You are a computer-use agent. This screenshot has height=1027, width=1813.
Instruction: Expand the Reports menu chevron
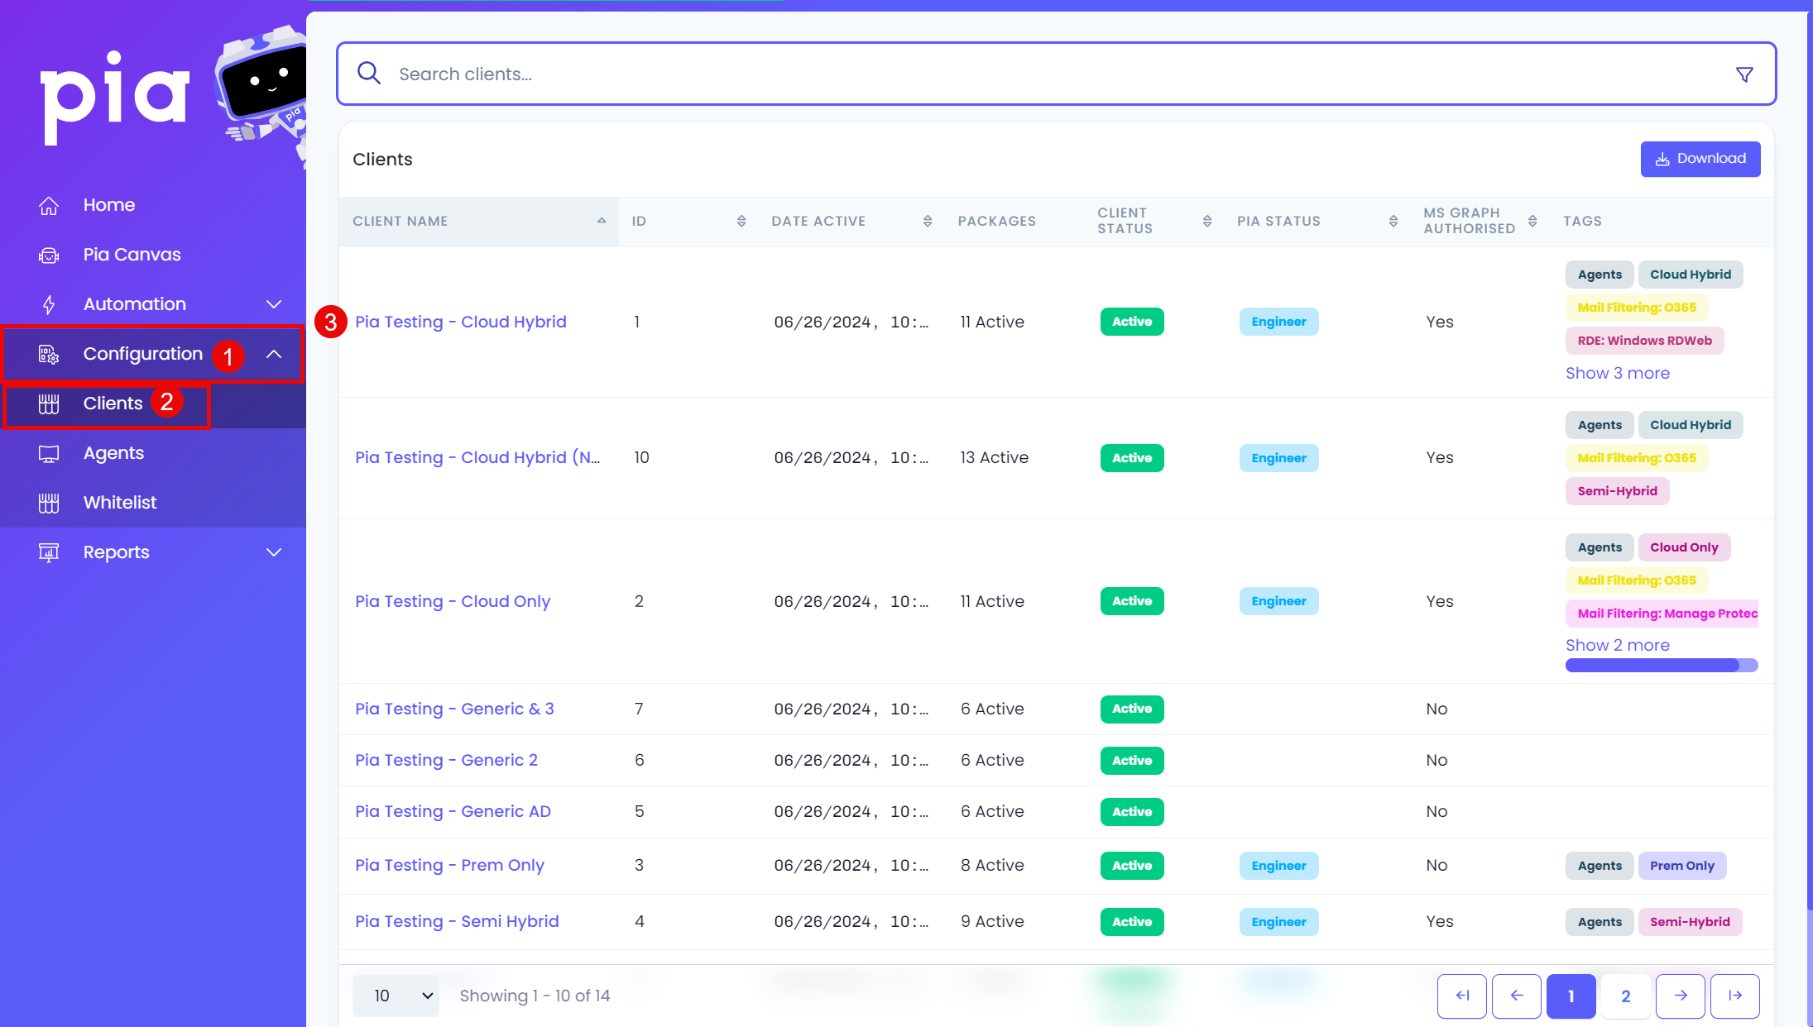[274, 552]
